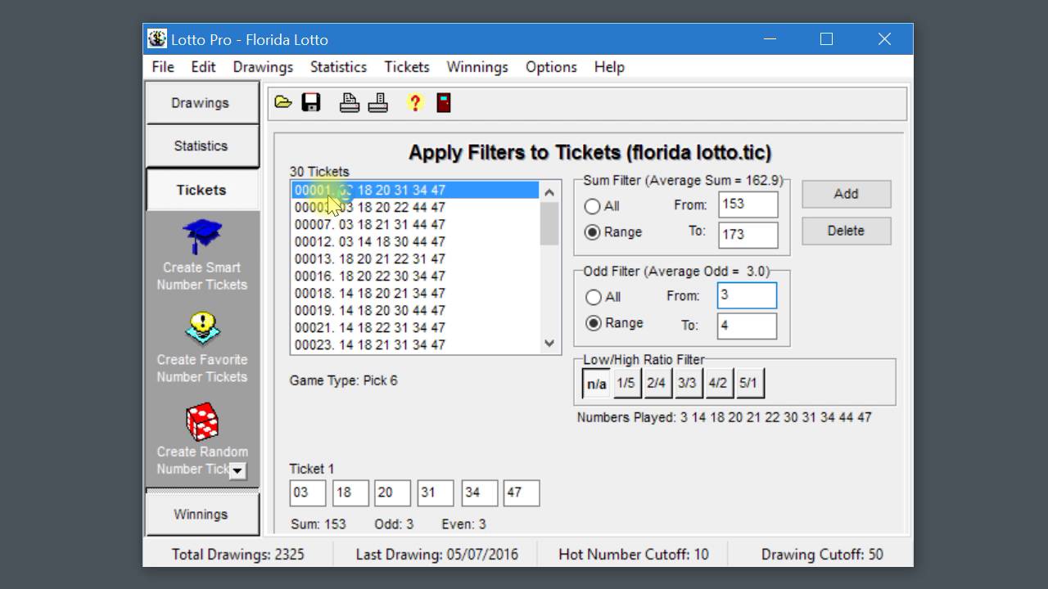The image size is (1048, 589).
Task: Click the Odd Filter From field
Action: 747,295
